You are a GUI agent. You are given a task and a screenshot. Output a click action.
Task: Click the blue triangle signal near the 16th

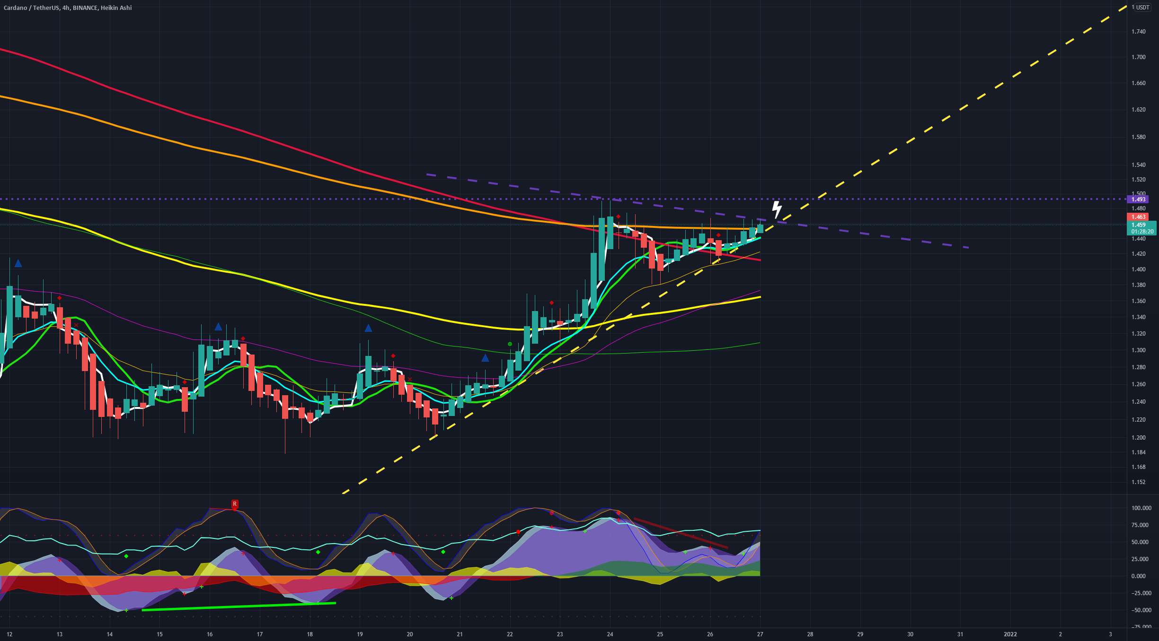(218, 327)
